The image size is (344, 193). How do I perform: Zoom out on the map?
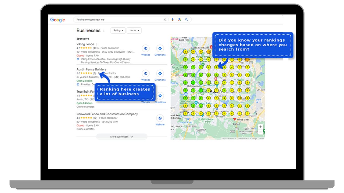tap(260, 132)
